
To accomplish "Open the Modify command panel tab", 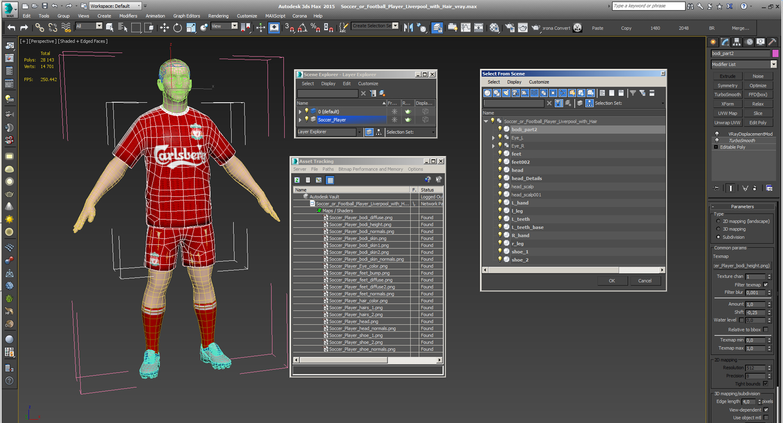I will point(725,42).
